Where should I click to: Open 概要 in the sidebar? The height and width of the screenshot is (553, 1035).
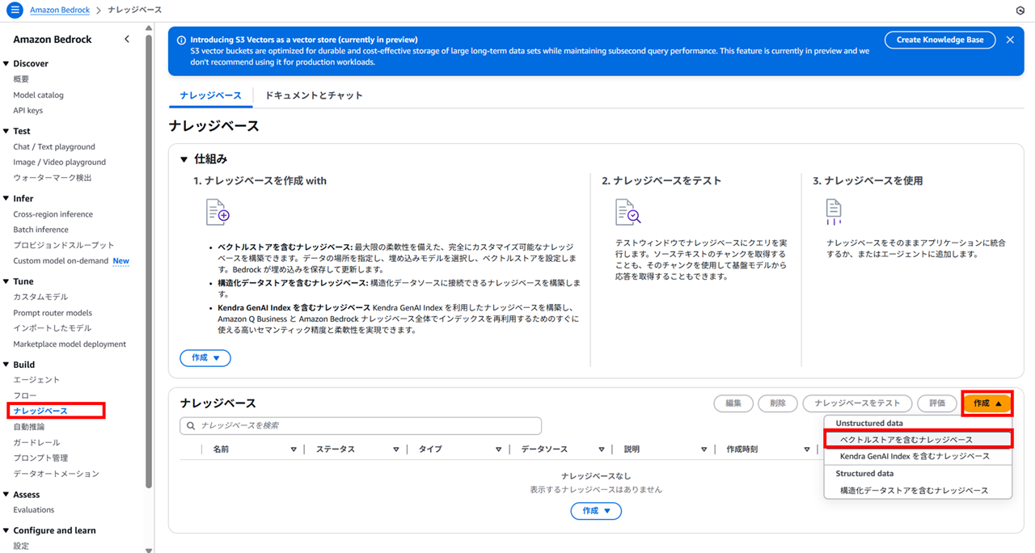(21, 79)
